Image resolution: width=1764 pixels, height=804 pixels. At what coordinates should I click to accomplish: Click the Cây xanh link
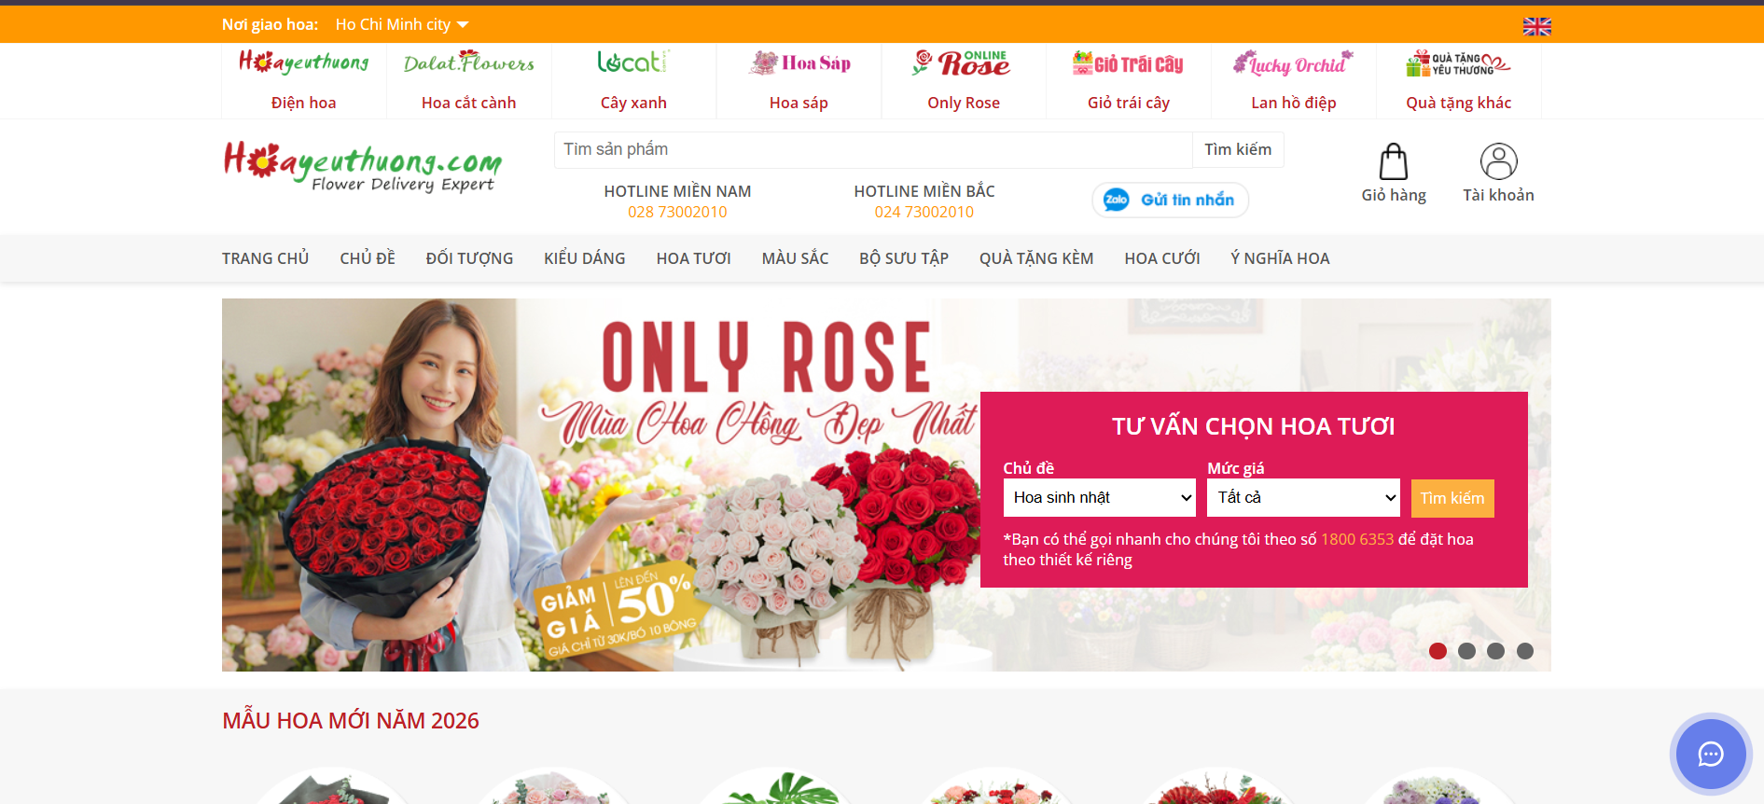(x=633, y=103)
